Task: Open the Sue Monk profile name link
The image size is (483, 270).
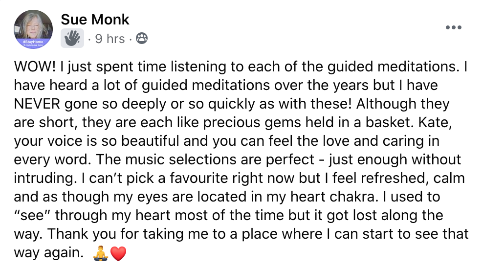Action: coord(95,20)
